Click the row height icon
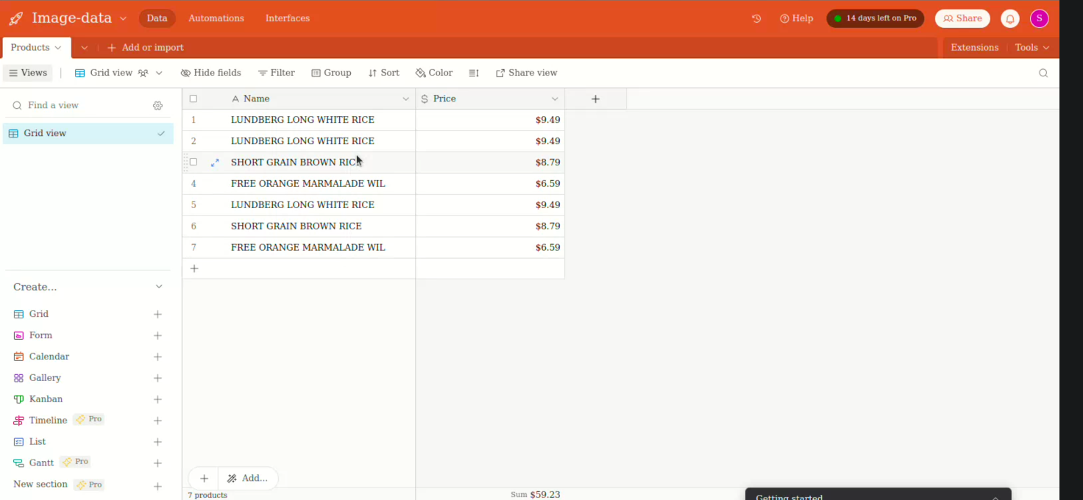Viewport: 1083px width, 500px height. pyautogui.click(x=474, y=73)
